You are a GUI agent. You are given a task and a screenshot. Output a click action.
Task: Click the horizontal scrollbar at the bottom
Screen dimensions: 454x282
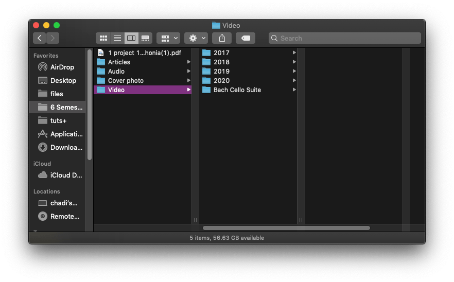point(286,227)
